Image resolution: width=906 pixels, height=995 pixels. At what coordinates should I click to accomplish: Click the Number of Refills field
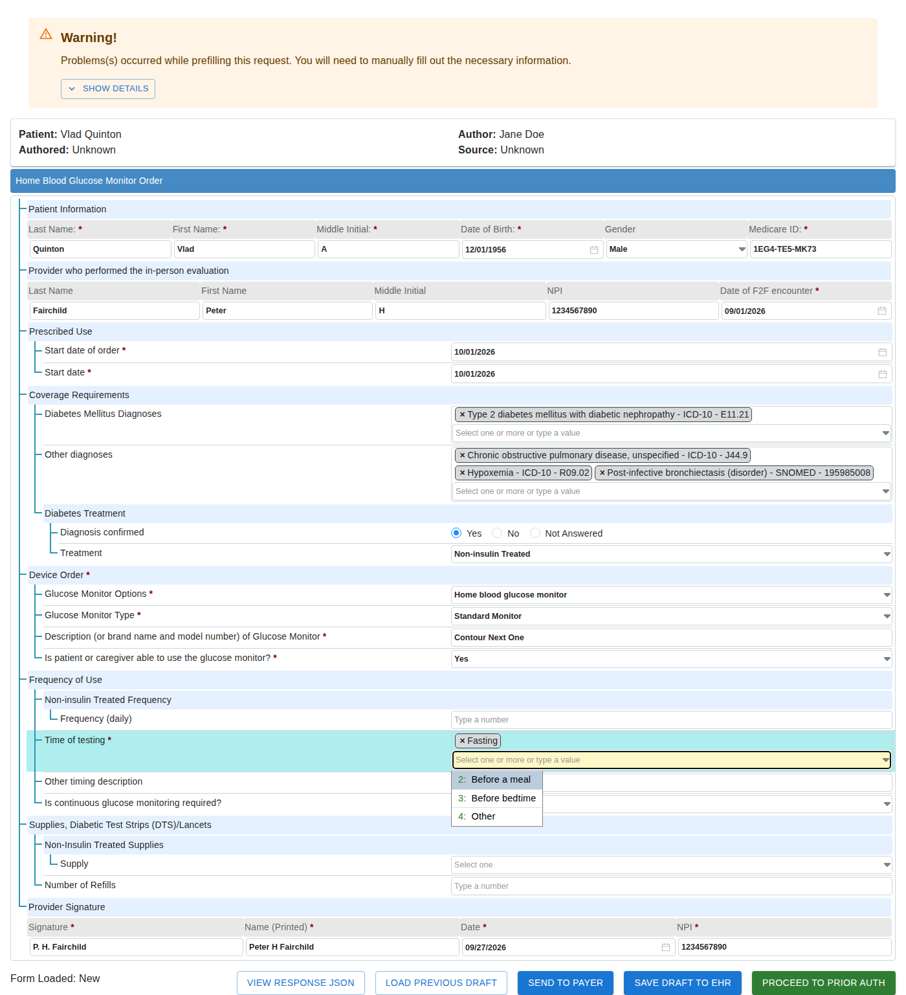(x=672, y=886)
